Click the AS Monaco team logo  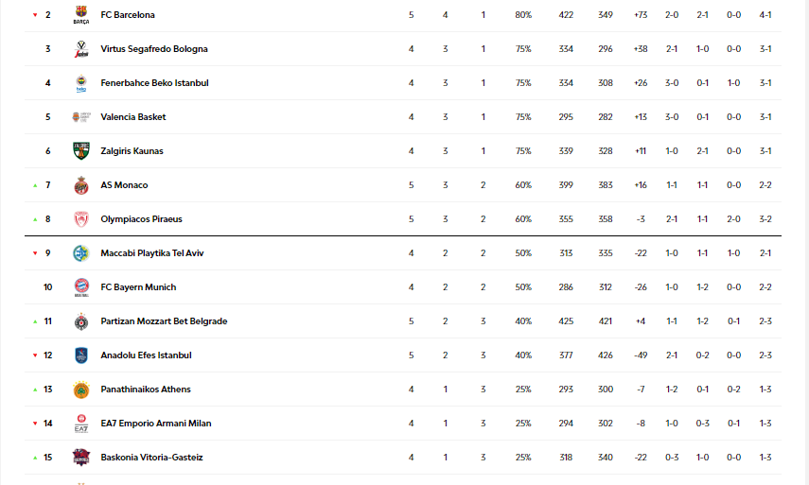(x=80, y=185)
